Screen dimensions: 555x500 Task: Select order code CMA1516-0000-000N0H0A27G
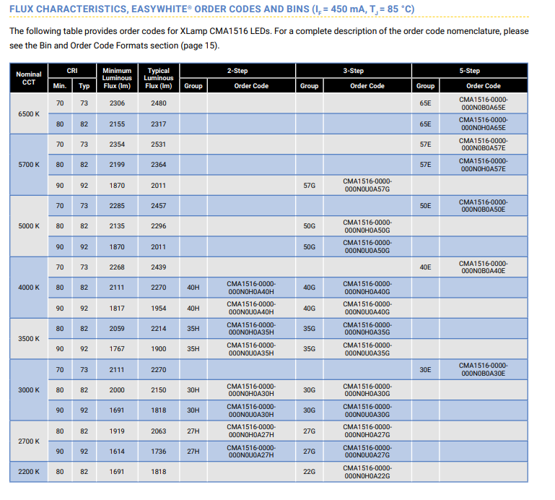367,431
